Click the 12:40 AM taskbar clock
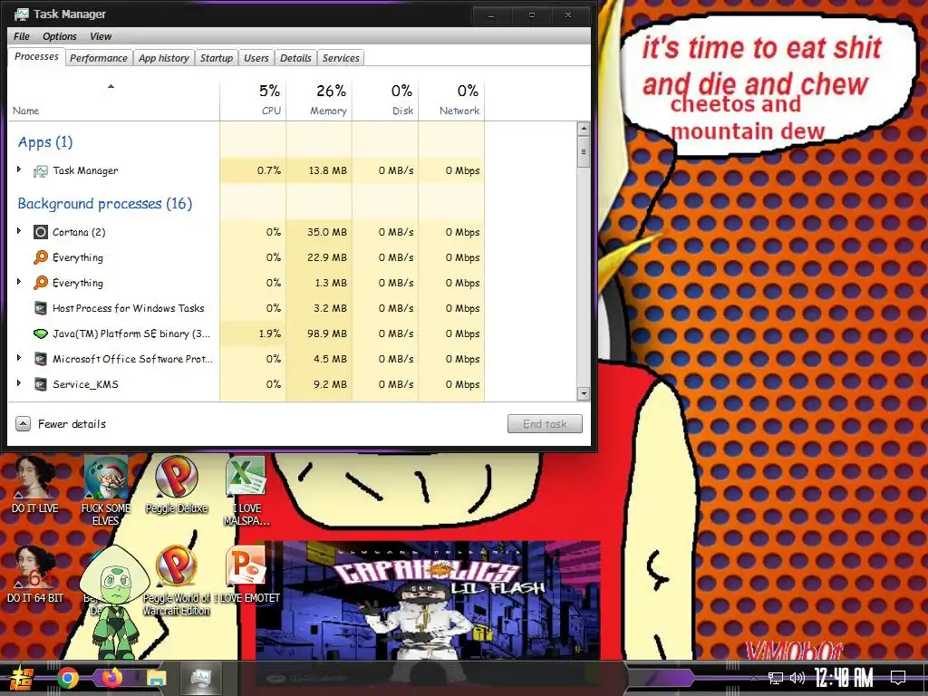Screen dimensions: 928x696 point(844,678)
